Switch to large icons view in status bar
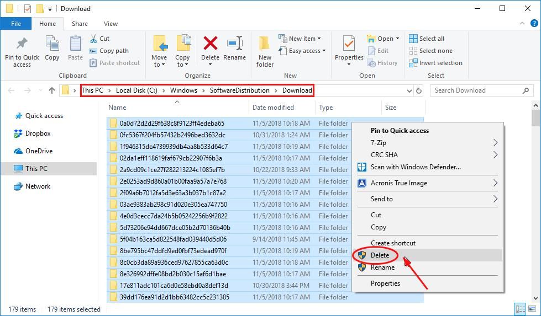Image resolution: width=541 pixels, height=316 pixels. tap(531, 309)
